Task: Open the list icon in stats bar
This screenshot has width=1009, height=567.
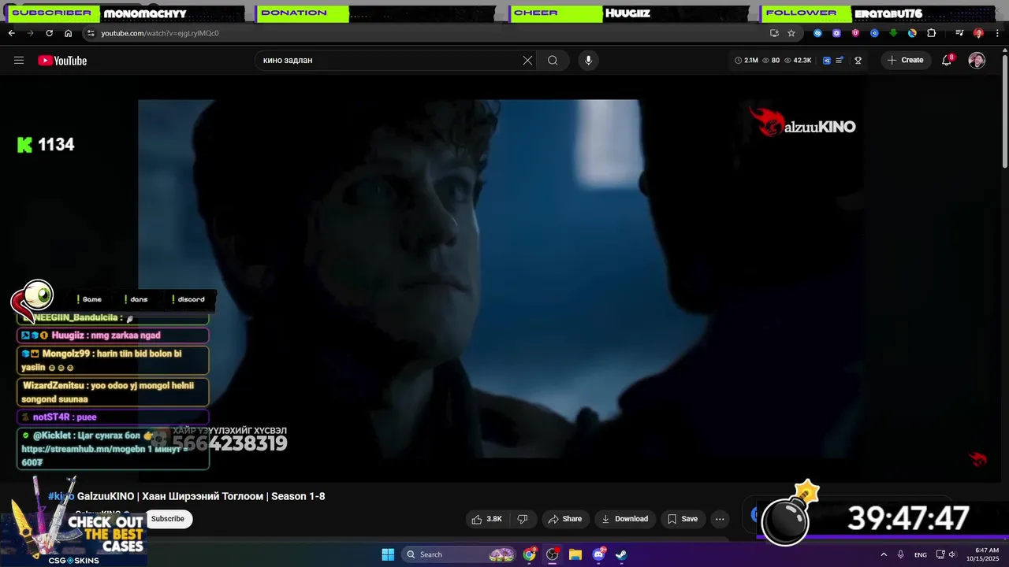Action: (840, 61)
